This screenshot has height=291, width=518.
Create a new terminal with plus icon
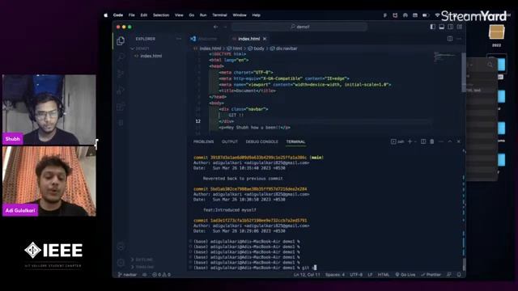(x=410, y=141)
